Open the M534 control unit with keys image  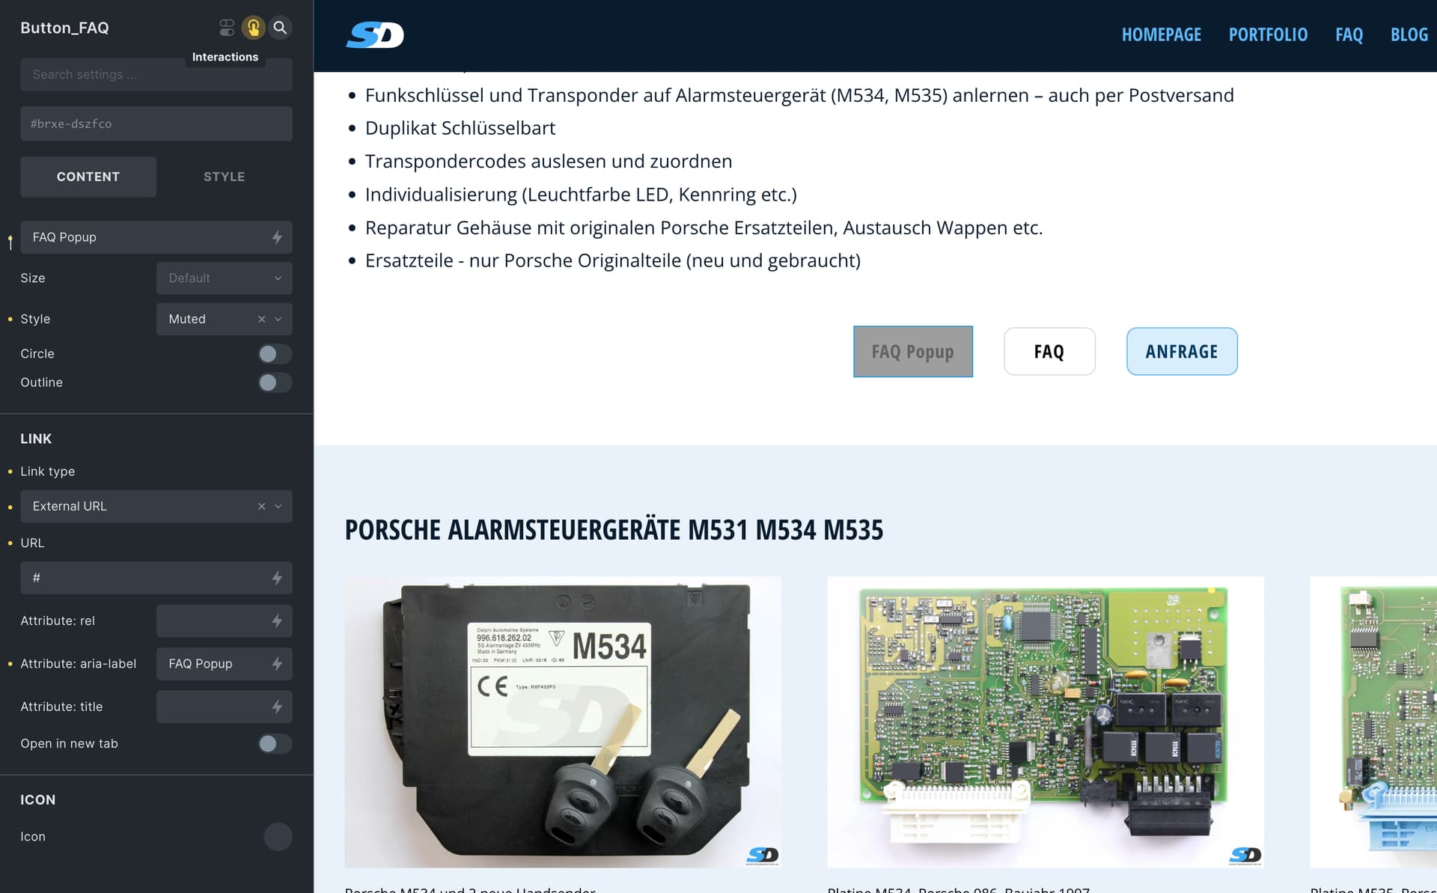tap(563, 722)
